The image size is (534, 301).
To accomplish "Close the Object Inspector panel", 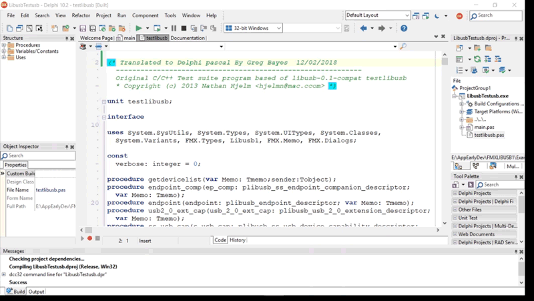I will [x=72, y=147].
